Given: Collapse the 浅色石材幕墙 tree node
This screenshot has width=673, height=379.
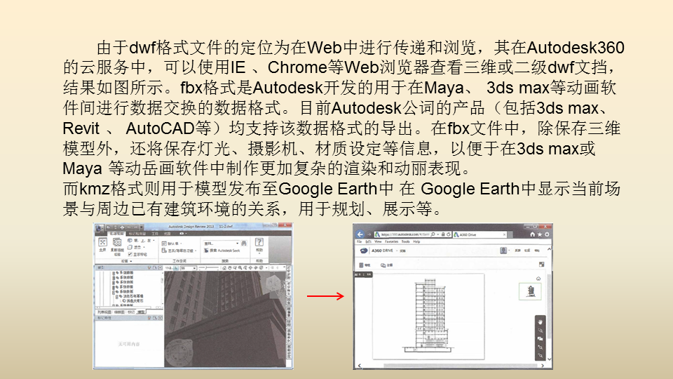Looking at the screenshot, I should coord(117,296).
